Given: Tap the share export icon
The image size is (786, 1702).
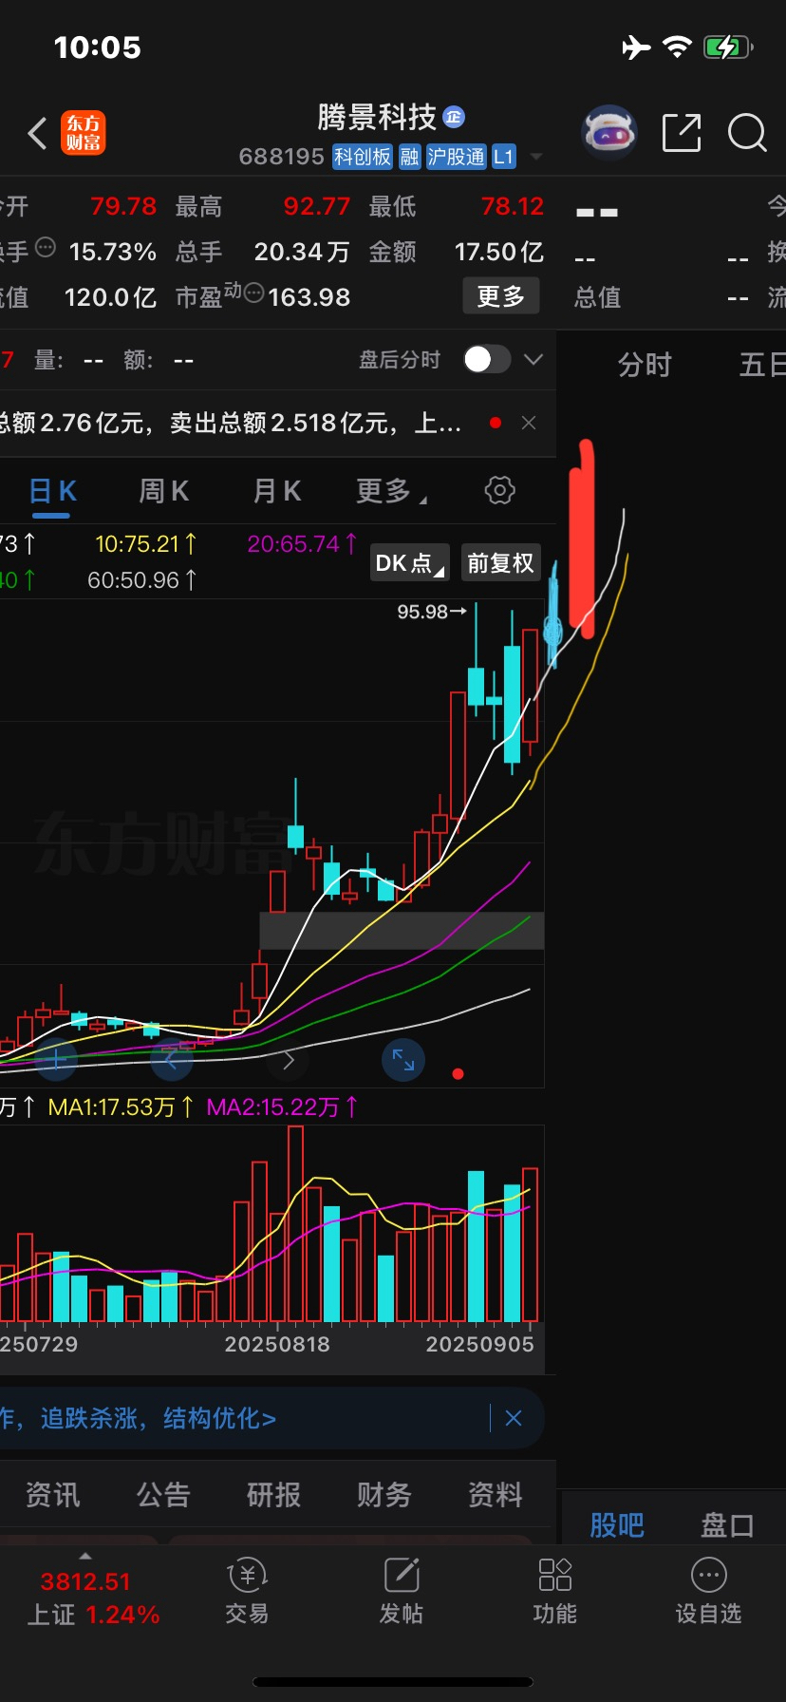Looking at the screenshot, I should (x=681, y=132).
